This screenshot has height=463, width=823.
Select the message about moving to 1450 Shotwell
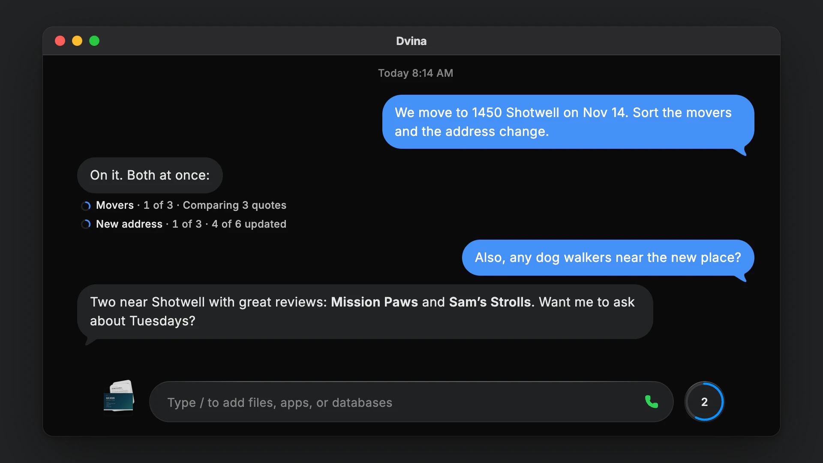568,122
